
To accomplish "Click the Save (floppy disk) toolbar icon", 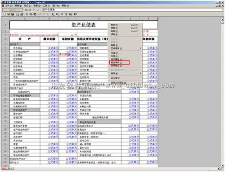I will pyautogui.click(x=13, y=14).
